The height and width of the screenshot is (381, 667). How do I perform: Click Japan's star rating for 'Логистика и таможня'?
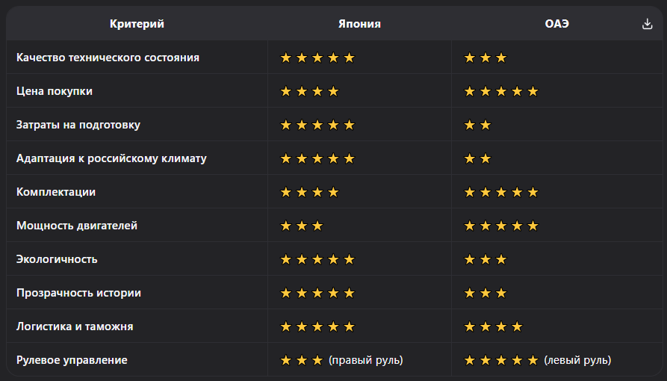coord(317,326)
